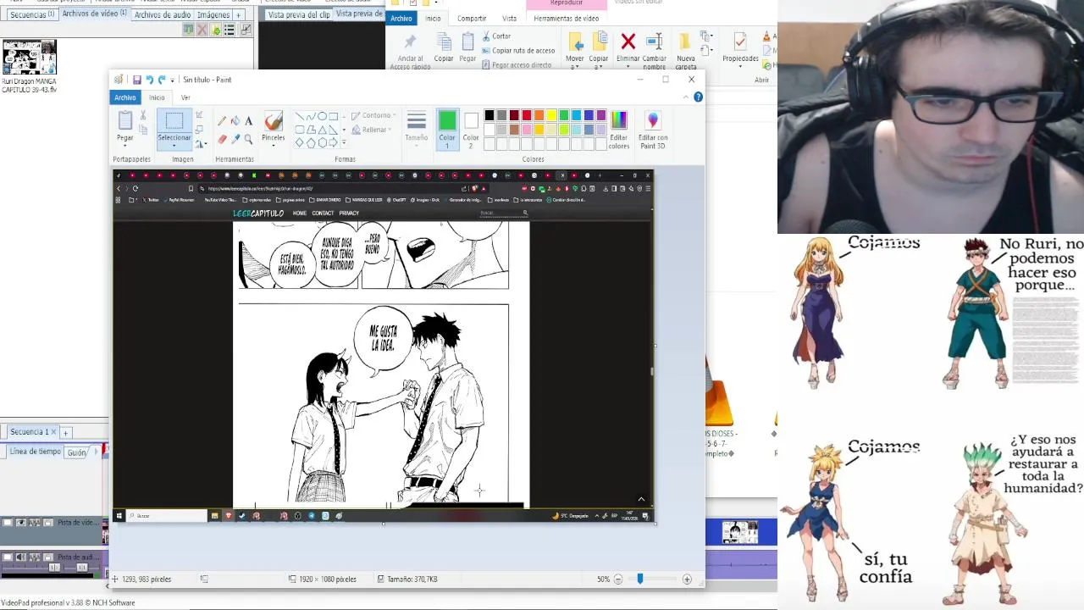
Task: Click the Eliminar red X in File Explorer
Action: (x=628, y=42)
